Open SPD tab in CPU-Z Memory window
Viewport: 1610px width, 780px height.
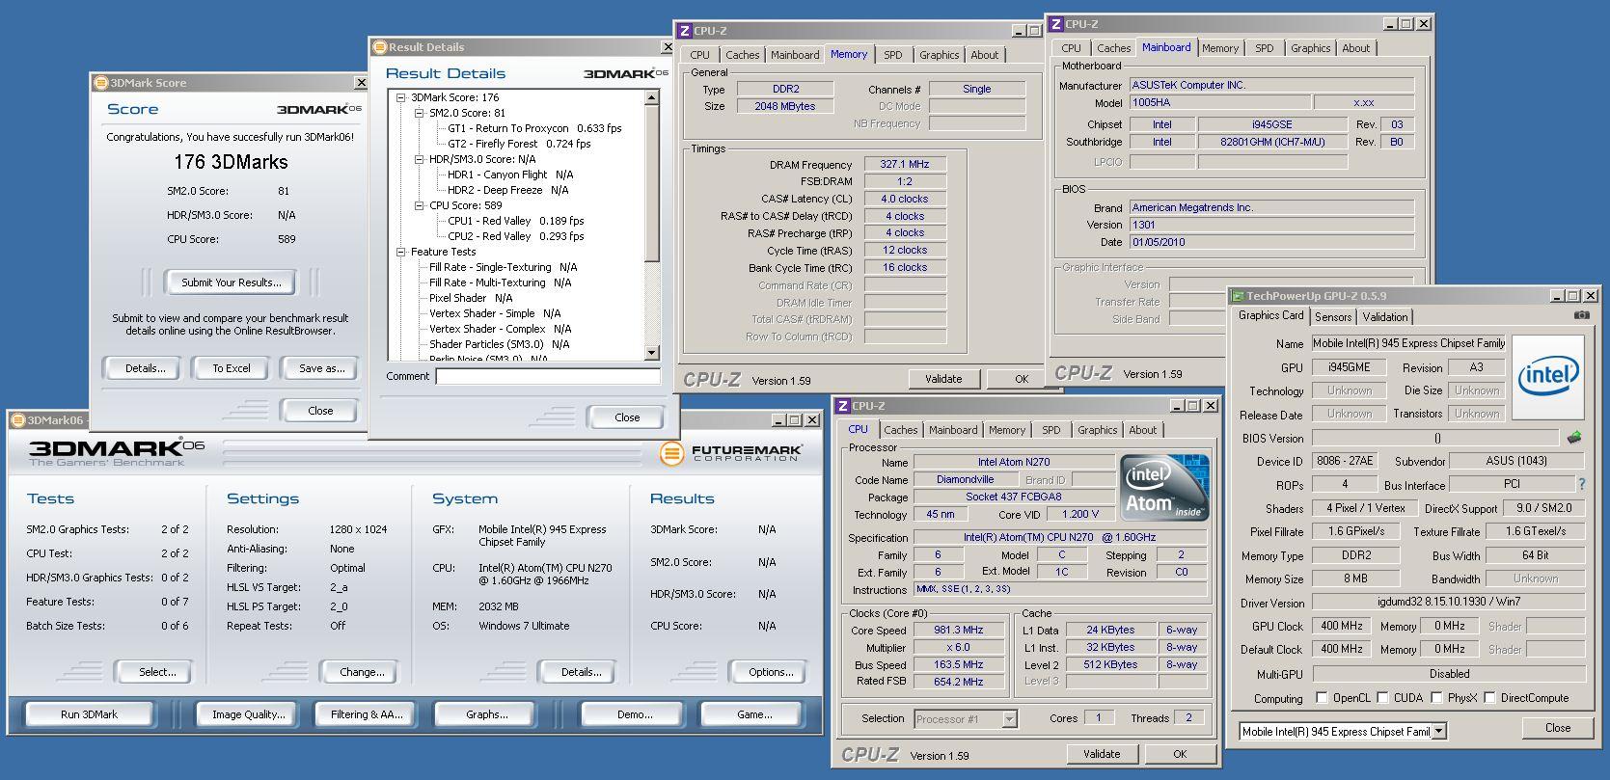coord(893,55)
